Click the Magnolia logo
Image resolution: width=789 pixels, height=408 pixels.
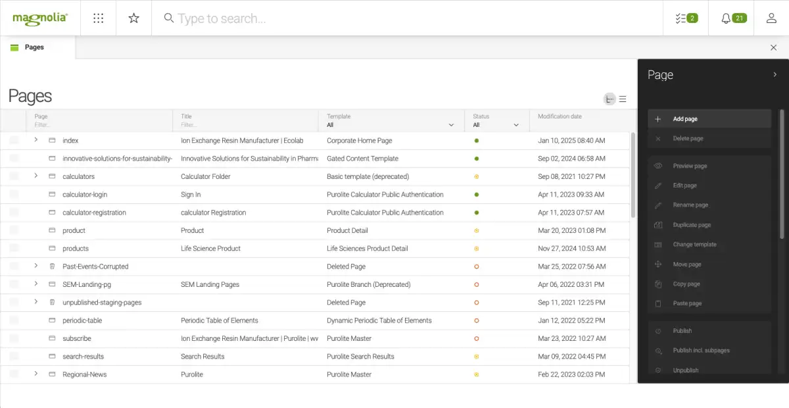click(40, 18)
